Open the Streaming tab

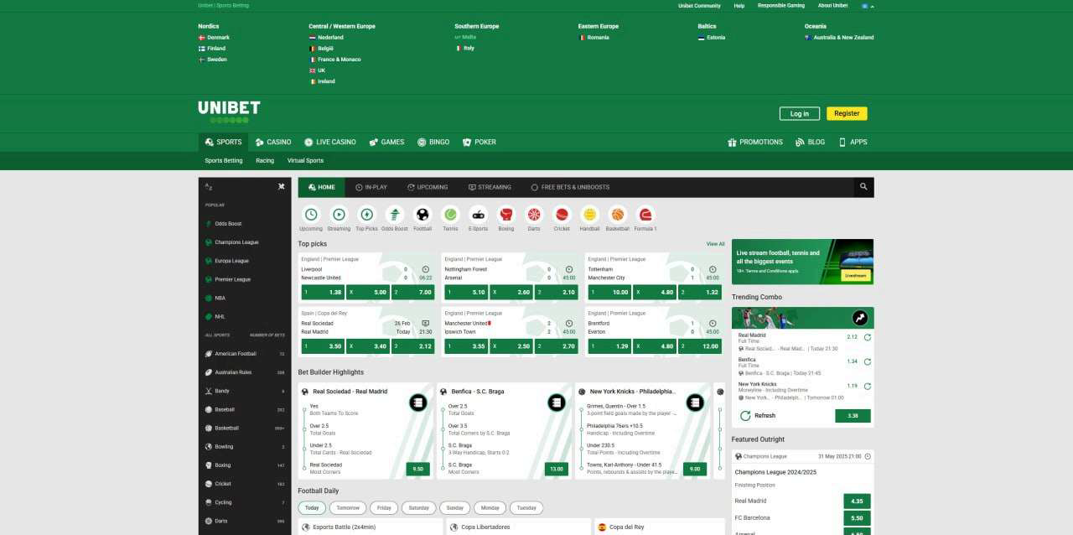tap(490, 187)
